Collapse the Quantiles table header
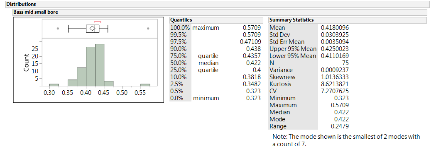431x152 pixels. pyautogui.click(x=216, y=20)
